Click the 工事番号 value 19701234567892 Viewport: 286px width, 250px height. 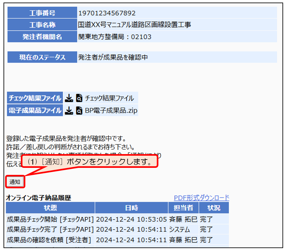tap(107, 13)
